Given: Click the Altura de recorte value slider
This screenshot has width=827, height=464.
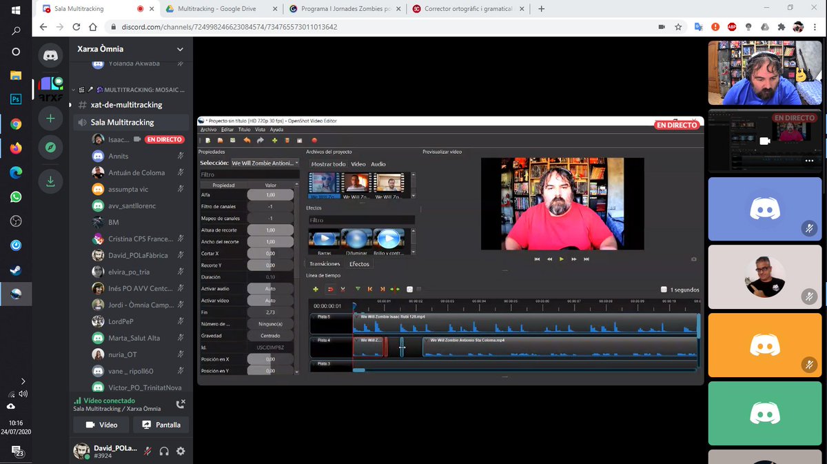Looking at the screenshot, I should coord(270,230).
